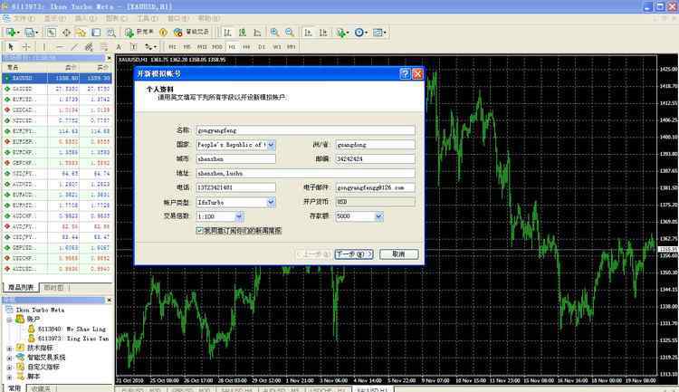Click the email field gongyangfeng@126.com
The width and height of the screenshot is (679, 392).
(x=375, y=187)
